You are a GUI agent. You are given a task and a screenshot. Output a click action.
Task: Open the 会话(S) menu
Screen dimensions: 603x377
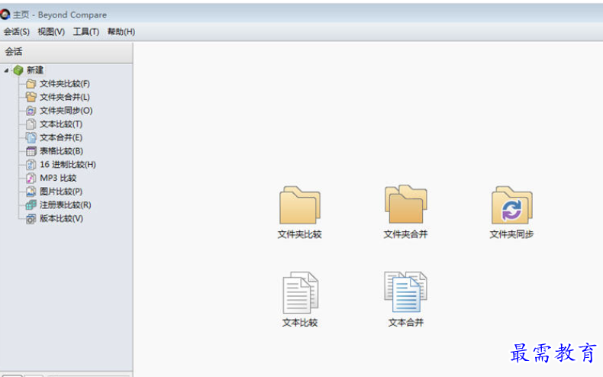tap(17, 31)
